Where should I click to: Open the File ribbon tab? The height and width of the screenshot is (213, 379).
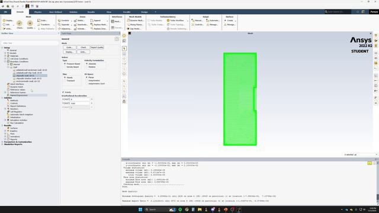coord(5,12)
